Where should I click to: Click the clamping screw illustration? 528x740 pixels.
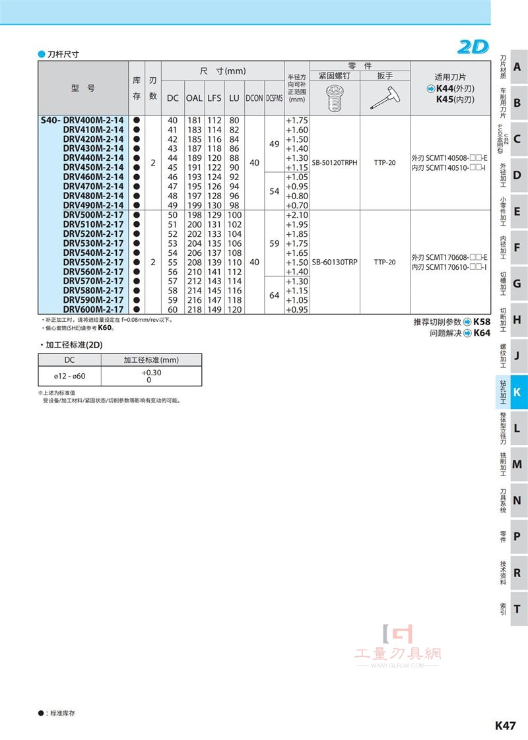335,98
